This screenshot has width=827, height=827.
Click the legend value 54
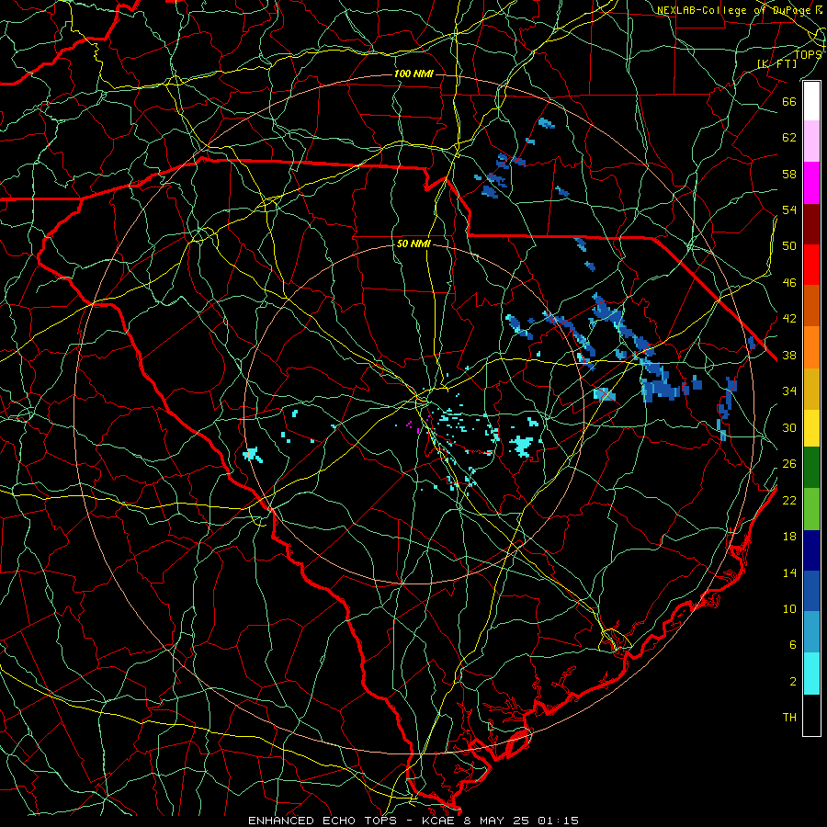click(789, 210)
